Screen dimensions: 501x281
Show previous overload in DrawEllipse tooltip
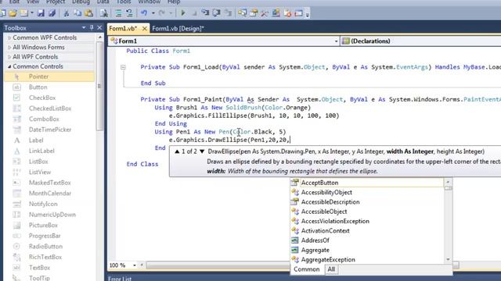pyautogui.click(x=177, y=151)
